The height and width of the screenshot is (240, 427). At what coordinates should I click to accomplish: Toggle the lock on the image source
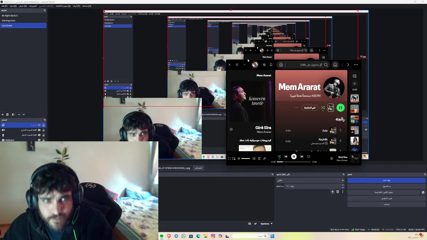pos(43,125)
